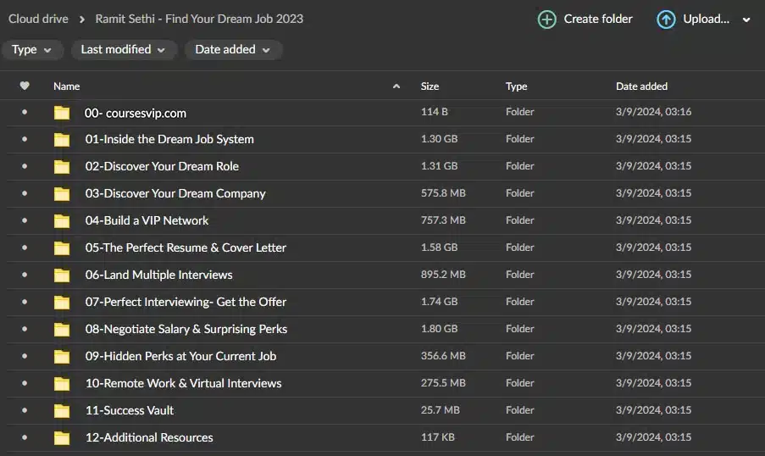Select the 00- coursesvip.com folder name
The width and height of the screenshot is (765, 456).
[136, 114]
